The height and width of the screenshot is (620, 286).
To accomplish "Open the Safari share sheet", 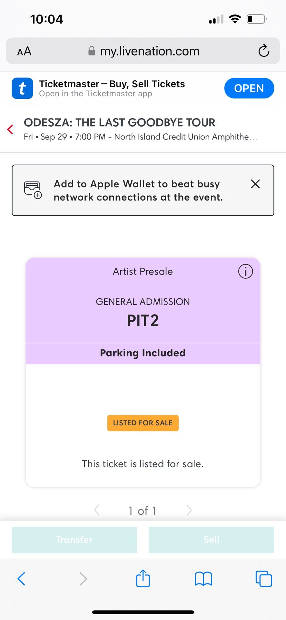I will [x=143, y=578].
